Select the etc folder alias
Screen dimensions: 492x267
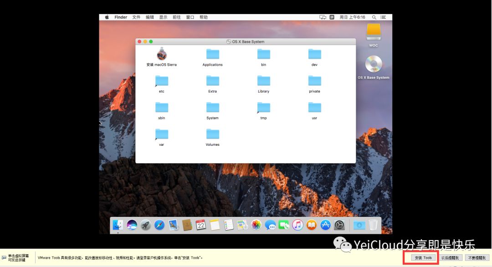pos(162,81)
